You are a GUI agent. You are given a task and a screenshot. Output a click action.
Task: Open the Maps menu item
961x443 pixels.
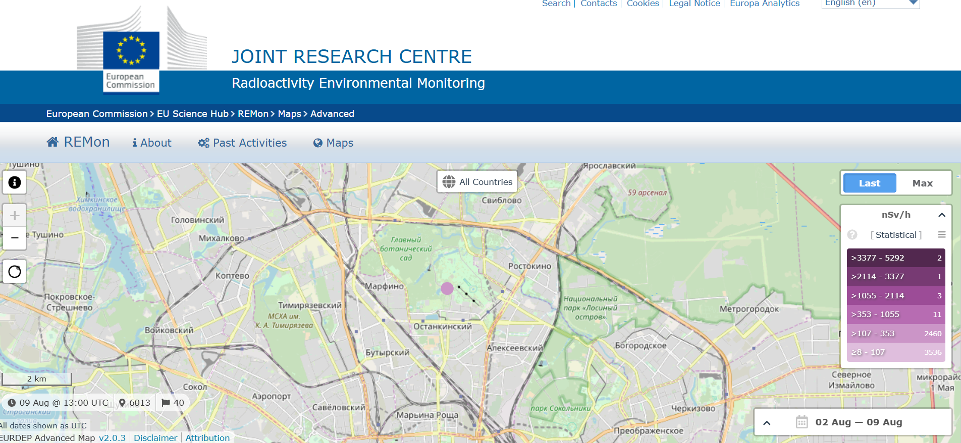tap(333, 143)
